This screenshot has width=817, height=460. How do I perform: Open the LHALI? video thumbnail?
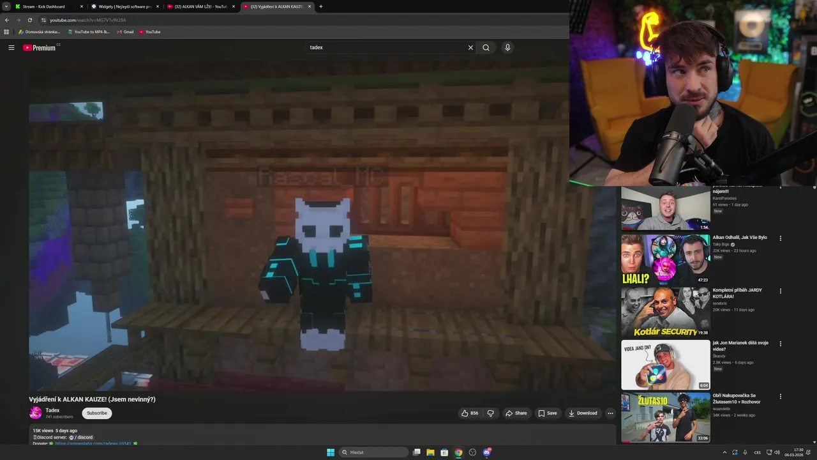point(666,259)
